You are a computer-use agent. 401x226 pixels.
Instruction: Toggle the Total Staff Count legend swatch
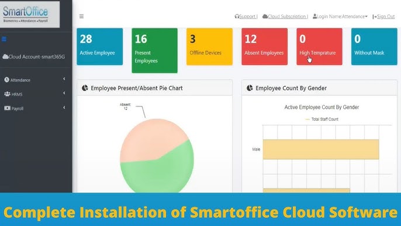pos(307,119)
